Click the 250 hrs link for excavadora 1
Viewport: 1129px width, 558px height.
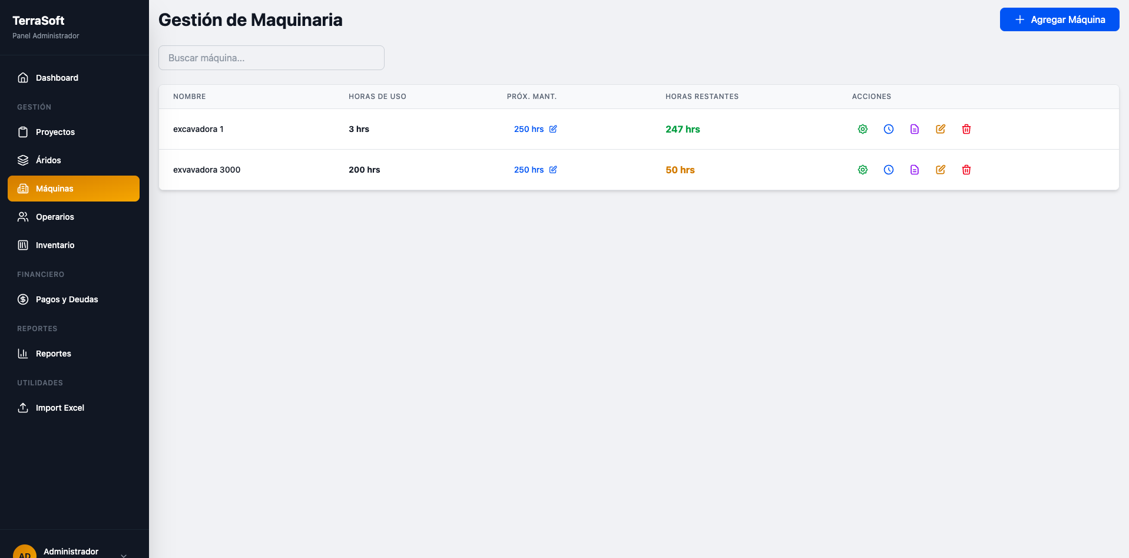(528, 129)
